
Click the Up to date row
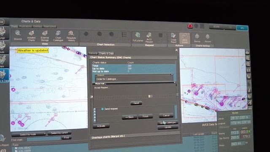click(134, 68)
